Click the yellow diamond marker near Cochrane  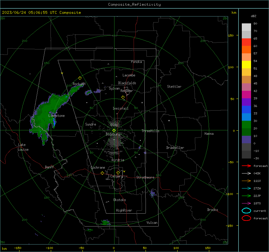point(102,173)
